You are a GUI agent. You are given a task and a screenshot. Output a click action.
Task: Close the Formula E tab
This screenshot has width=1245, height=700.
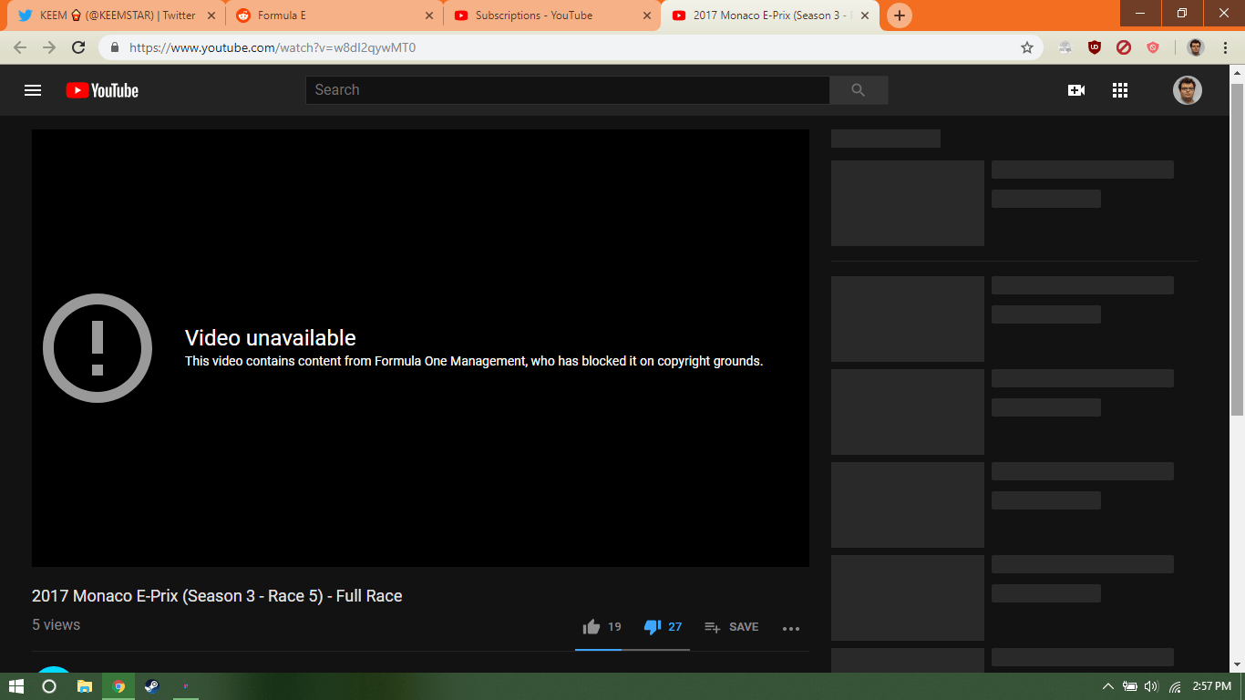pyautogui.click(x=429, y=15)
